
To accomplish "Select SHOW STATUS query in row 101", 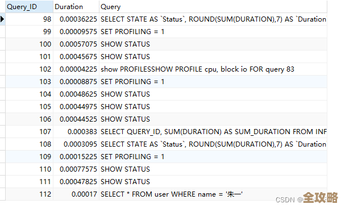I will coord(125,57).
